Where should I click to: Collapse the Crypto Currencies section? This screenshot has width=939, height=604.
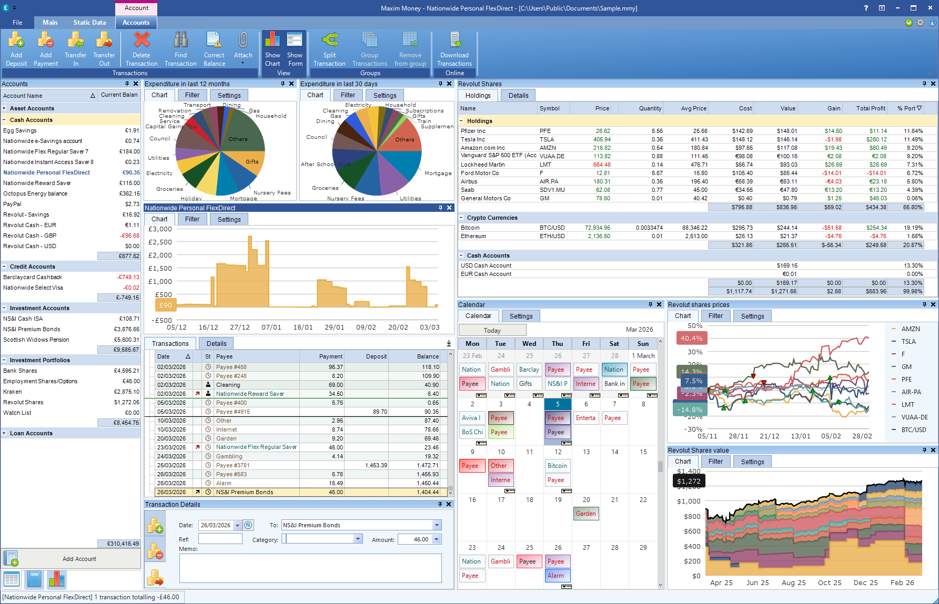click(462, 218)
